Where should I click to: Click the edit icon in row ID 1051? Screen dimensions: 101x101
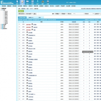(27, 43)
